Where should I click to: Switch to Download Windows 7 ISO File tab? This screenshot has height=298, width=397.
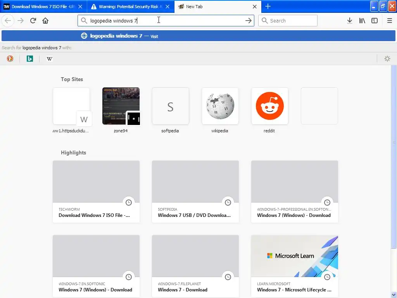(x=43, y=7)
